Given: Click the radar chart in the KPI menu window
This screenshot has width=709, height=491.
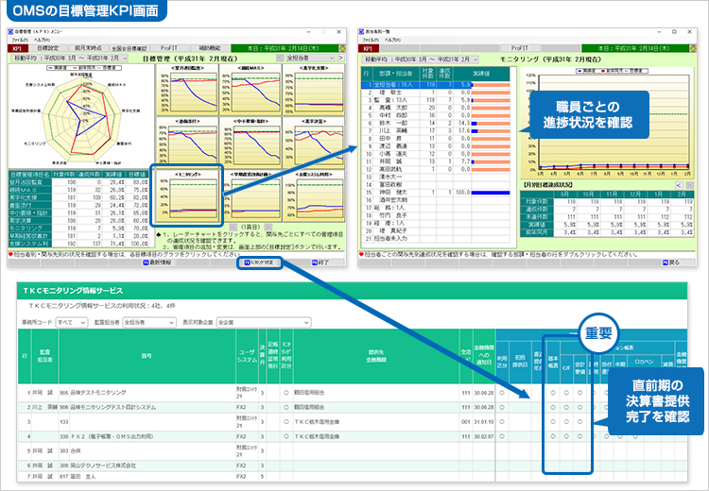Looking at the screenshot, I should click(x=81, y=116).
